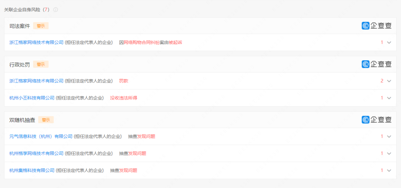Expand the 杭州格享网络技术 row chevron
The image size is (401, 188).
coord(389,153)
